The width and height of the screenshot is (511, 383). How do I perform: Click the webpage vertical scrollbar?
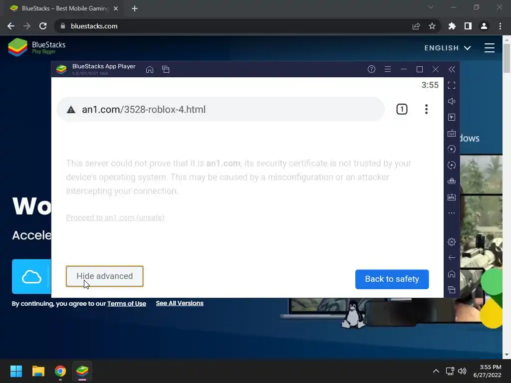tap(507, 58)
